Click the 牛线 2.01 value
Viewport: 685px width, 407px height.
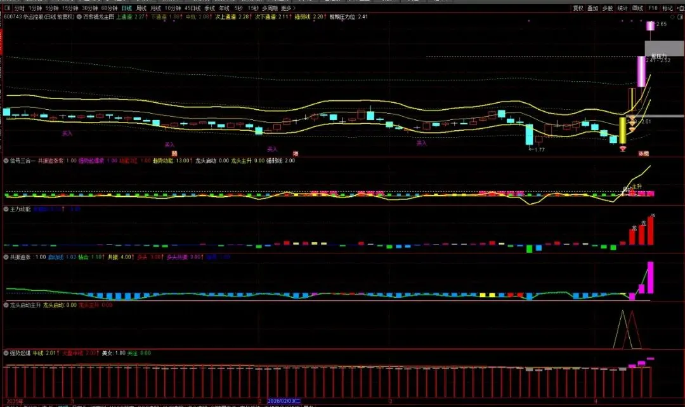point(46,353)
